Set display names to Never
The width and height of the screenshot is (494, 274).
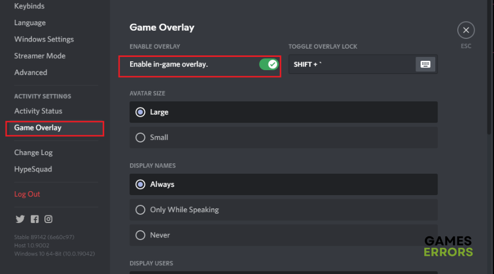pos(284,235)
